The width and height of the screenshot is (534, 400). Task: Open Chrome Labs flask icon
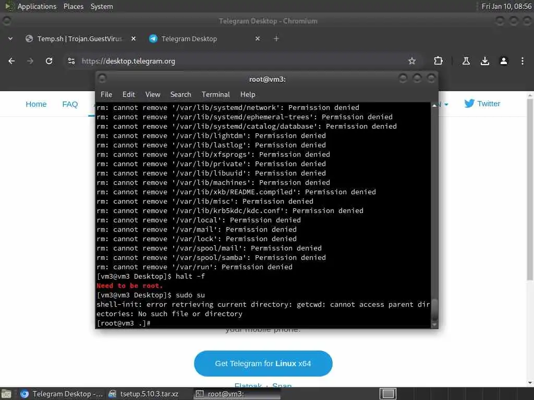pos(466,61)
